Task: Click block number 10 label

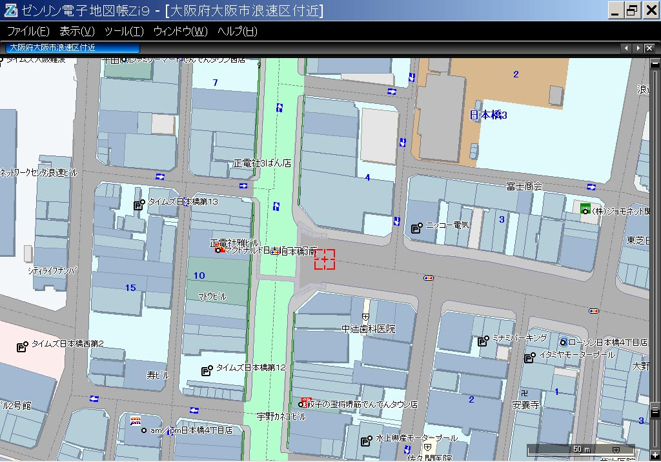Action: (x=199, y=276)
